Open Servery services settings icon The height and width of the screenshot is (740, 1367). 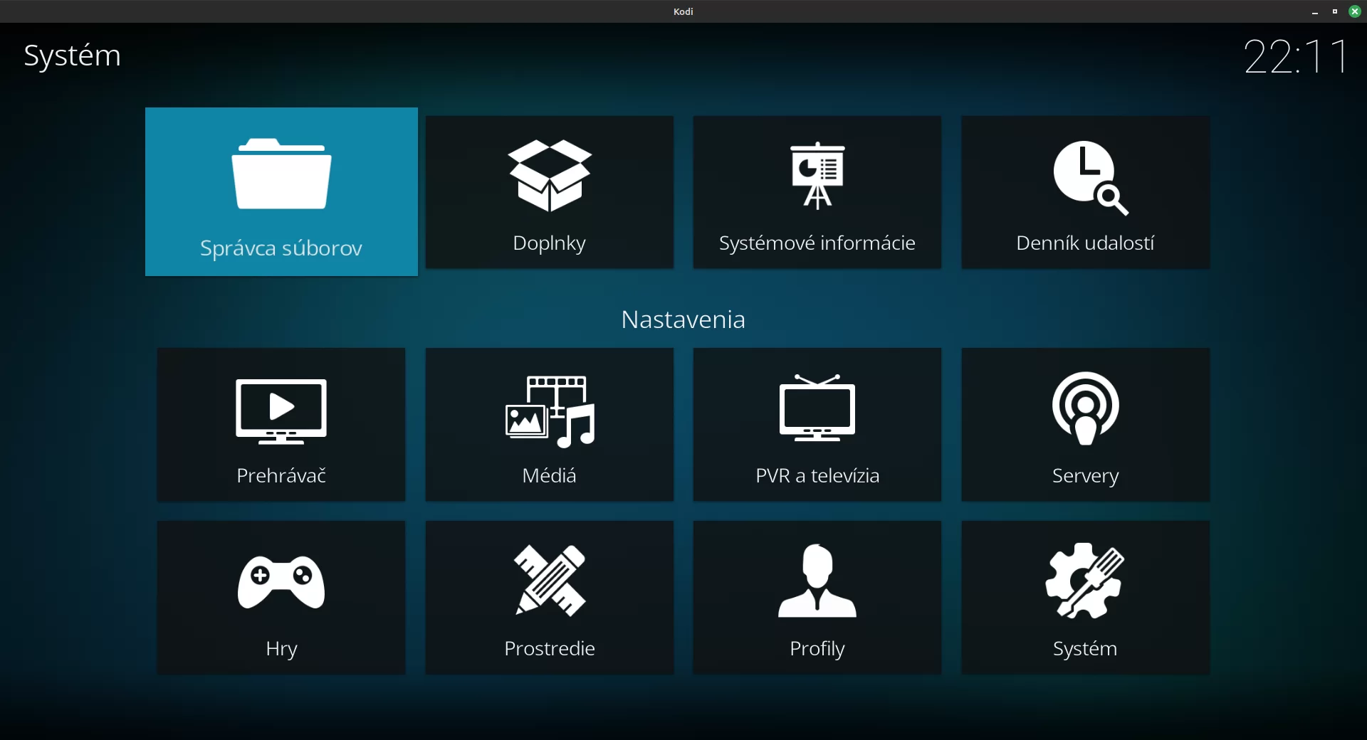(1085, 408)
